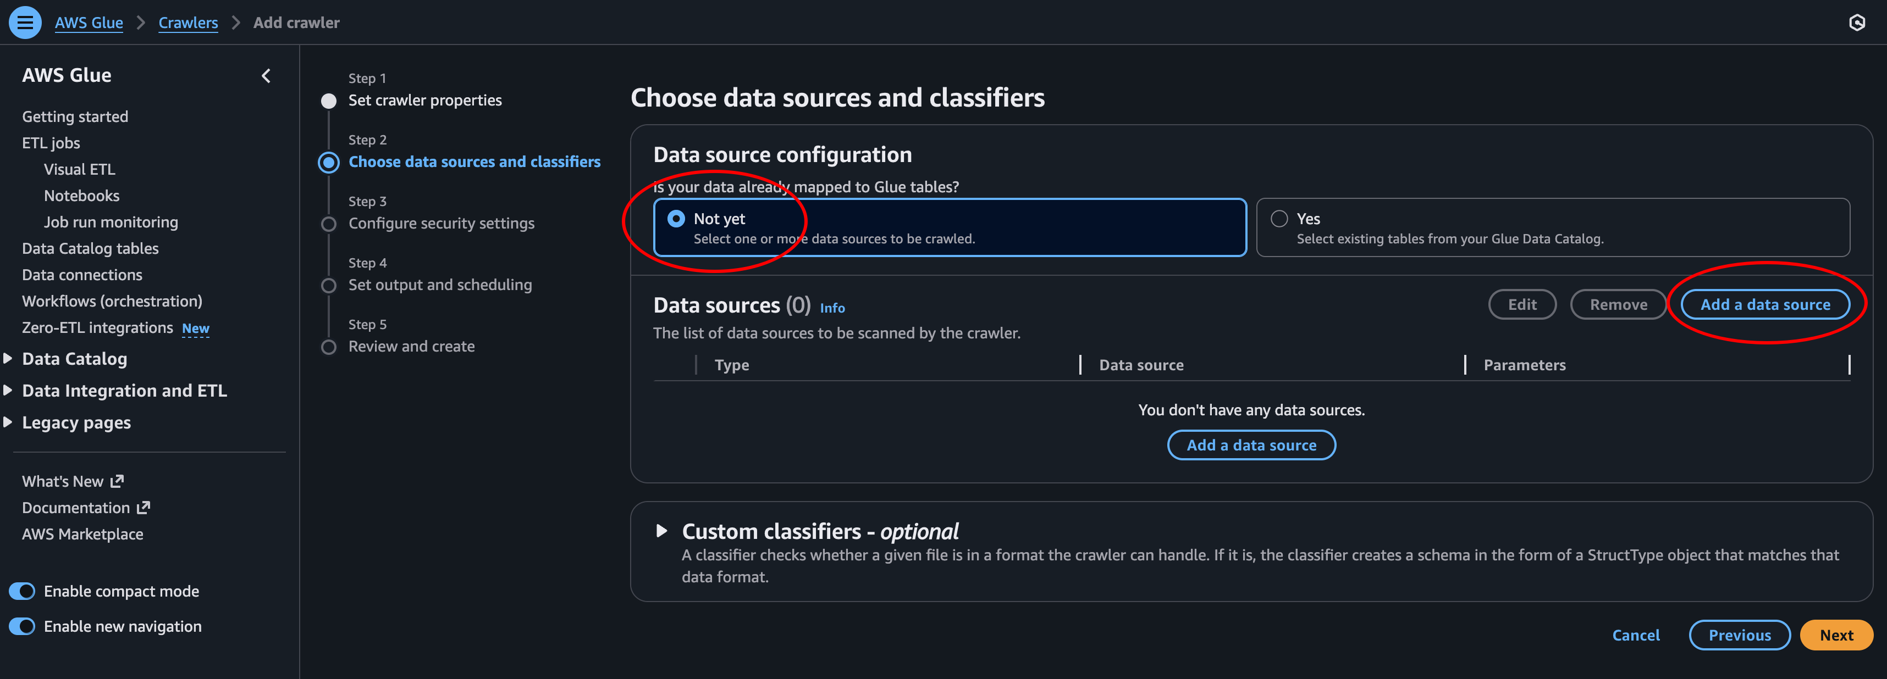Select the "Not yet" radio option
The image size is (1887, 679).
[676, 219]
